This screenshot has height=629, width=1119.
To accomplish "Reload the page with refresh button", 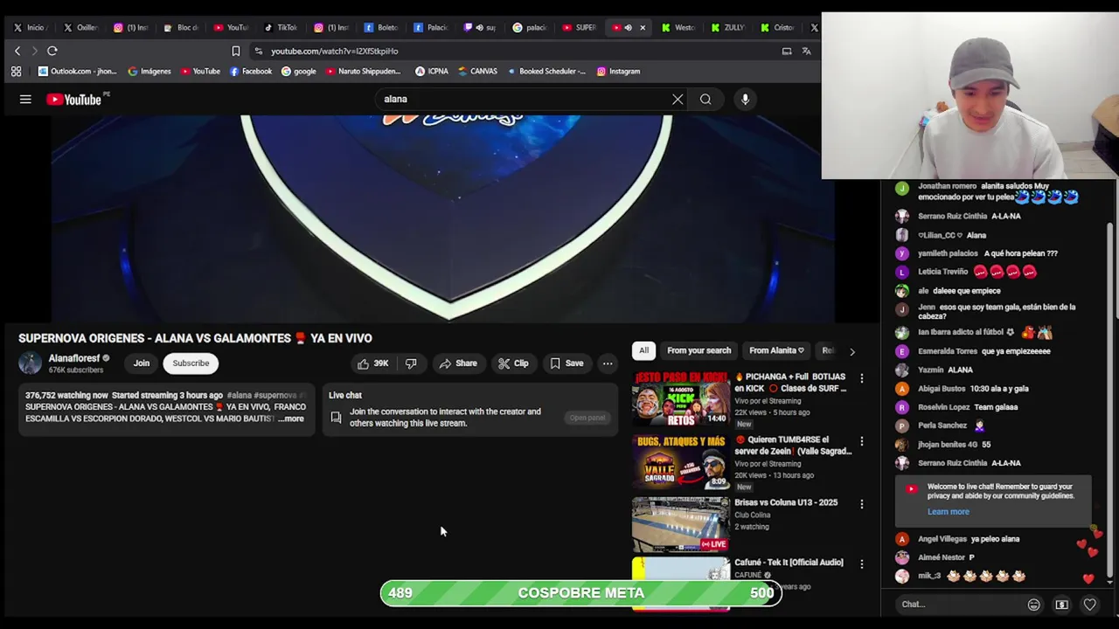I will point(52,51).
